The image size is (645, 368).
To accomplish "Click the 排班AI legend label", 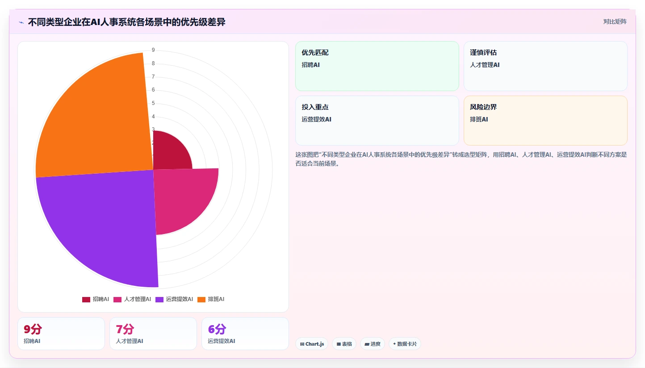I will tap(216, 299).
